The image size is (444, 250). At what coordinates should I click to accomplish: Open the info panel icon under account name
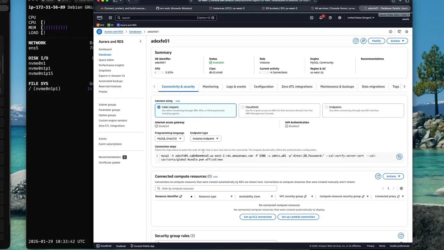click(x=391, y=32)
